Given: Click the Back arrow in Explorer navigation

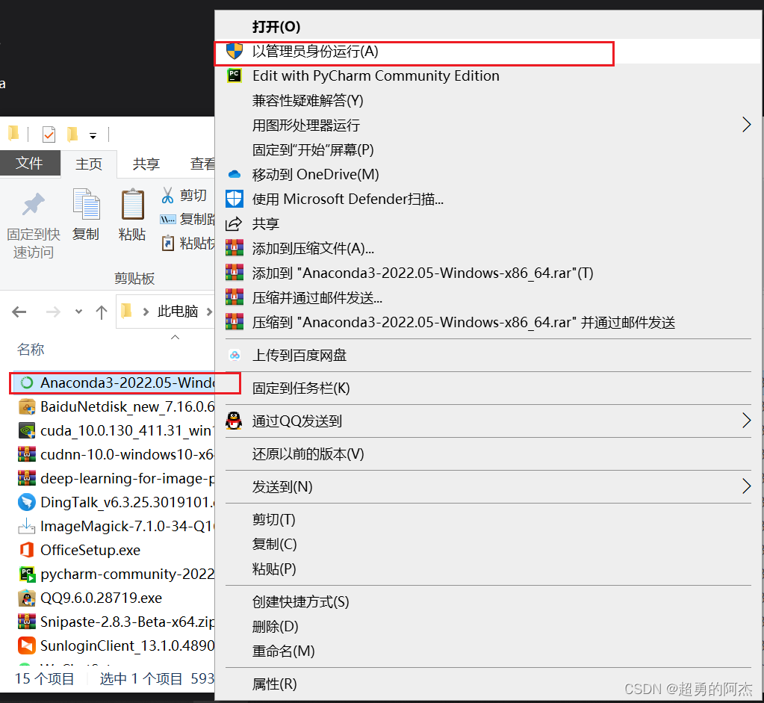Looking at the screenshot, I should coord(19,312).
